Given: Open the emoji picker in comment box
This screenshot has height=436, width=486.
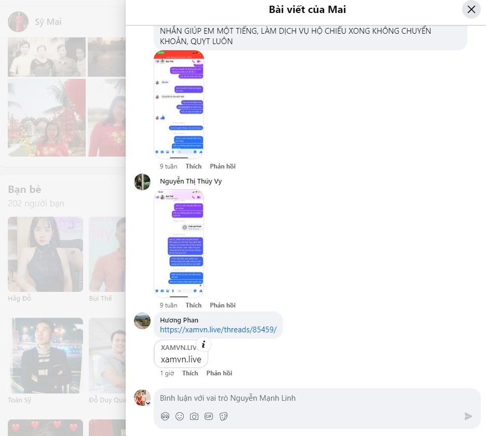Looking at the screenshot, I should (x=180, y=416).
